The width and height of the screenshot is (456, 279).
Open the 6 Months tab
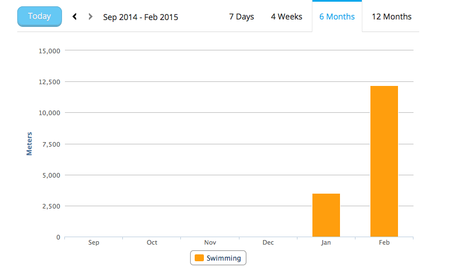click(x=337, y=17)
